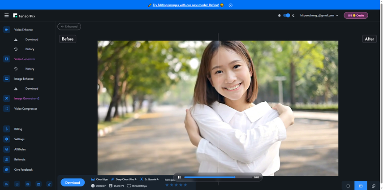Screen dimensions: 383x190
Task: Click the 0:05 playback time
Action: click(x=257, y=177)
